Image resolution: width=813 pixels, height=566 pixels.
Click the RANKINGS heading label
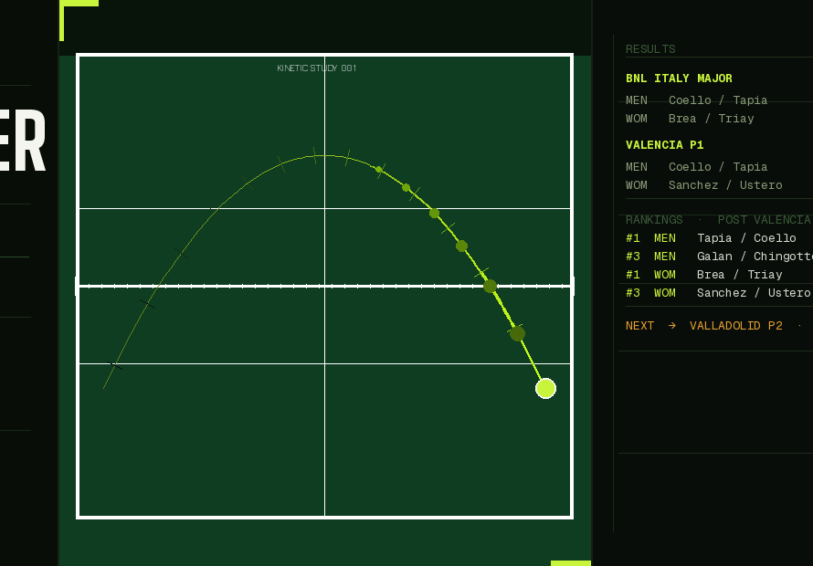pyautogui.click(x=654, y=220)
